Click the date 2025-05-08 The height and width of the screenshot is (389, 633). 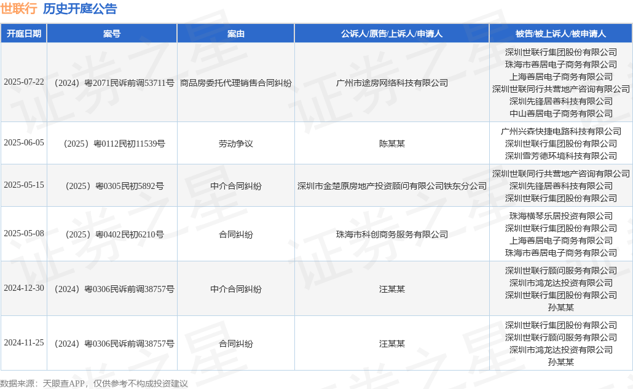pos(24,233)
